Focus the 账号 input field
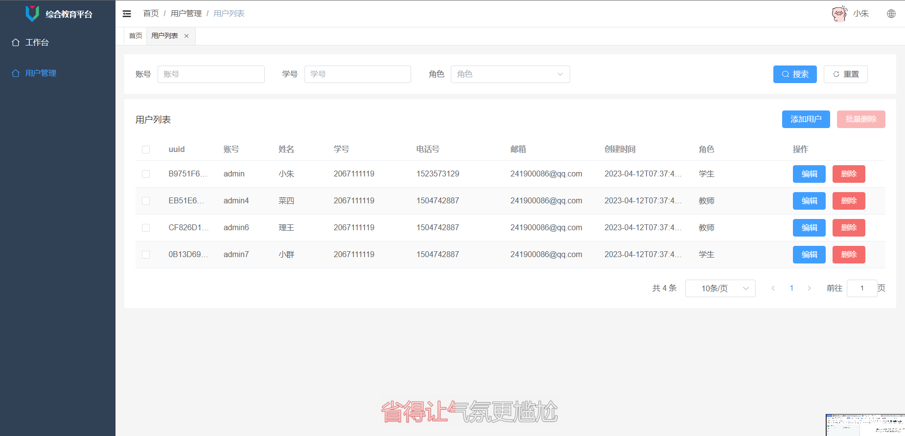This screenshot has width=905, height=436. point(211,74)
